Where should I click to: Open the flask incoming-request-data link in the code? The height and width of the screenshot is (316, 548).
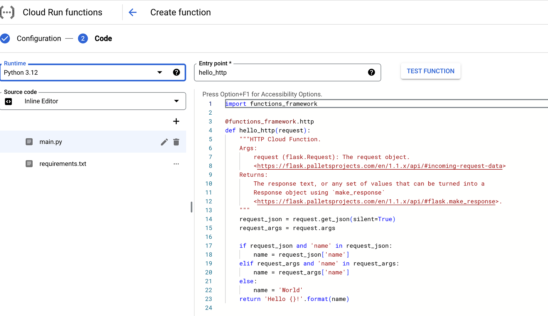click(379, 166)
